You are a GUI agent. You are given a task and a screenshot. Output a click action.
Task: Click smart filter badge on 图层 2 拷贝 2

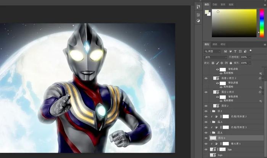coord(260,78)
